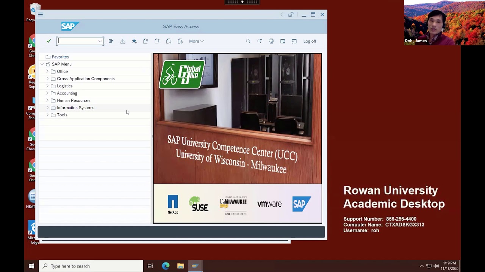This screenshot has height=272, width=485.
Task: Click the second move-down arrow toolbar icon
Action: click(180, 41)
